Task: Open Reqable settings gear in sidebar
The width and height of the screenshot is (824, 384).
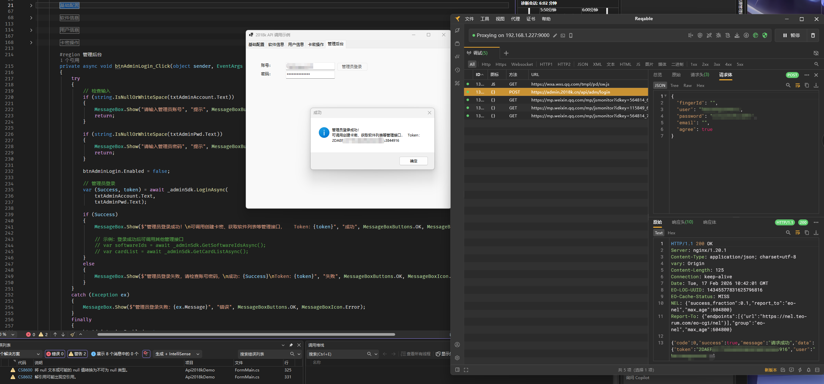Action: 457,358
